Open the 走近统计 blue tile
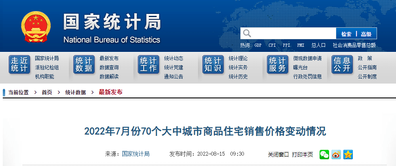The height and width of the screenshot is (166, 396). pos(19,65)
